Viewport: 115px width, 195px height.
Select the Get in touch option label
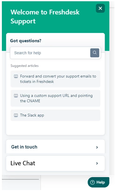point(24,147)
